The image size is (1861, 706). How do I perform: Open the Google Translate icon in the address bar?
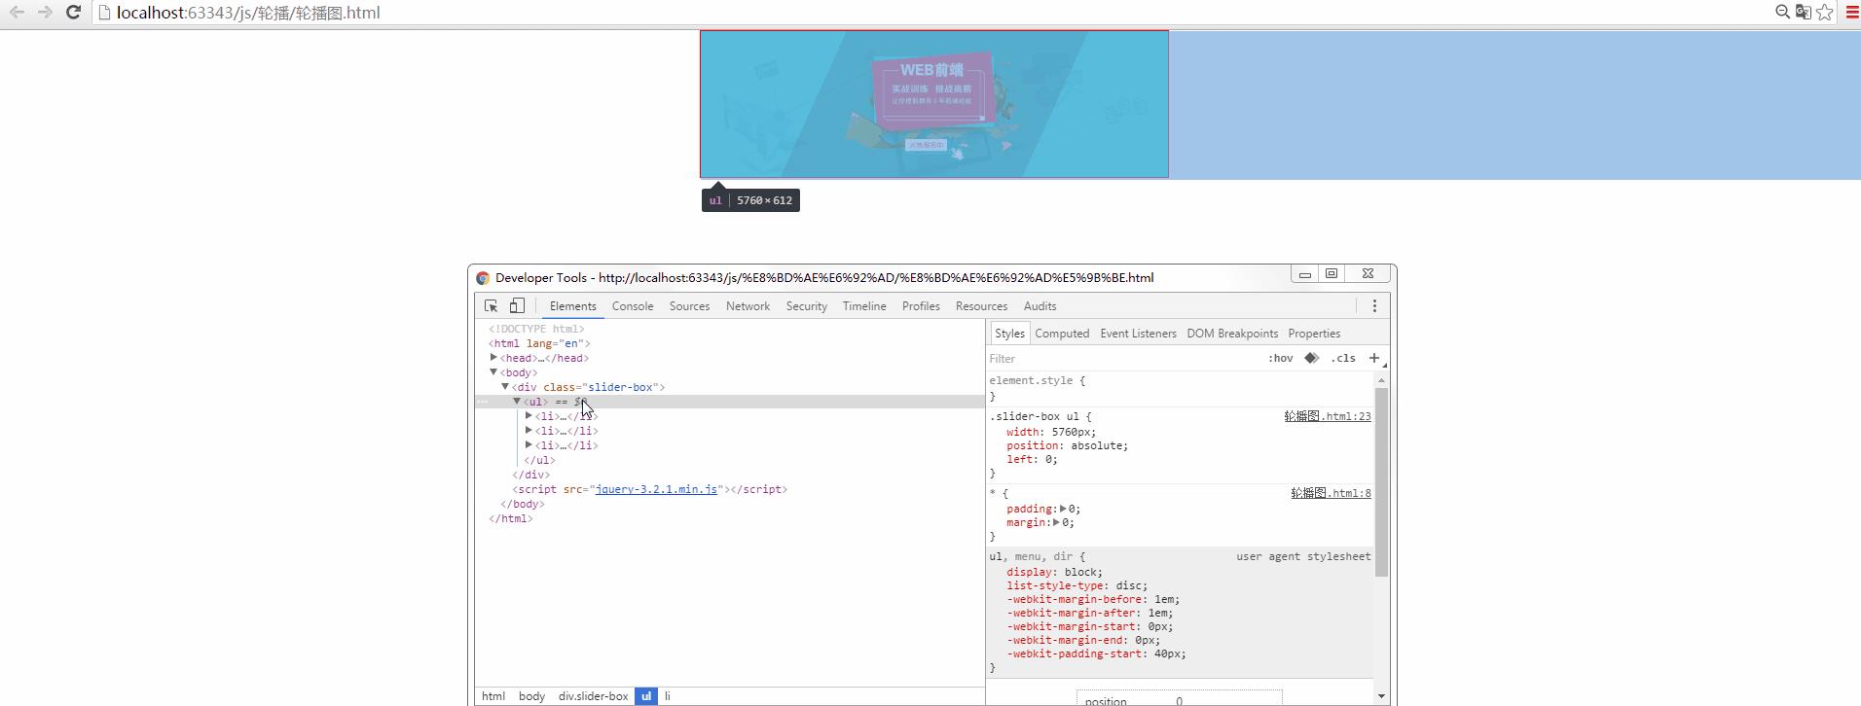pyautogui.click(x=1803, y=12)
